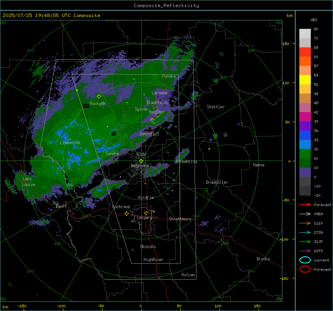Select the yellow 54 dBZ color swatch
The image size is (333, 311).
coord(305,80)
